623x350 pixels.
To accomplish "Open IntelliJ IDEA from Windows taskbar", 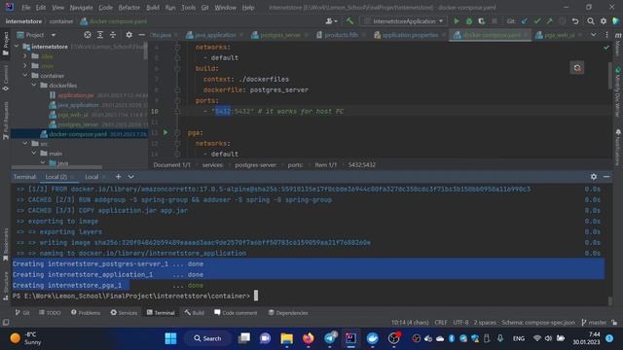I will tap(350, 338).
